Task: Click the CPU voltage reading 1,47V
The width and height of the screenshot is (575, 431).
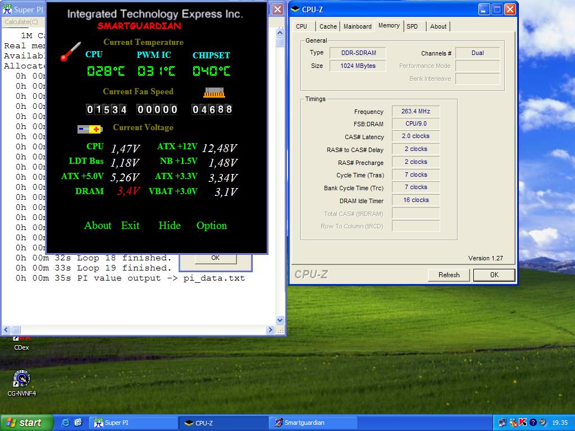Action: [x=125, y=148]
